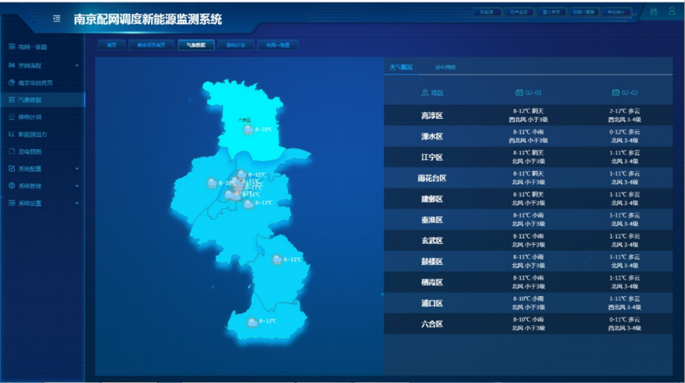
Task: Click the location pin icon beside 地区
Action: coord(424,92)
